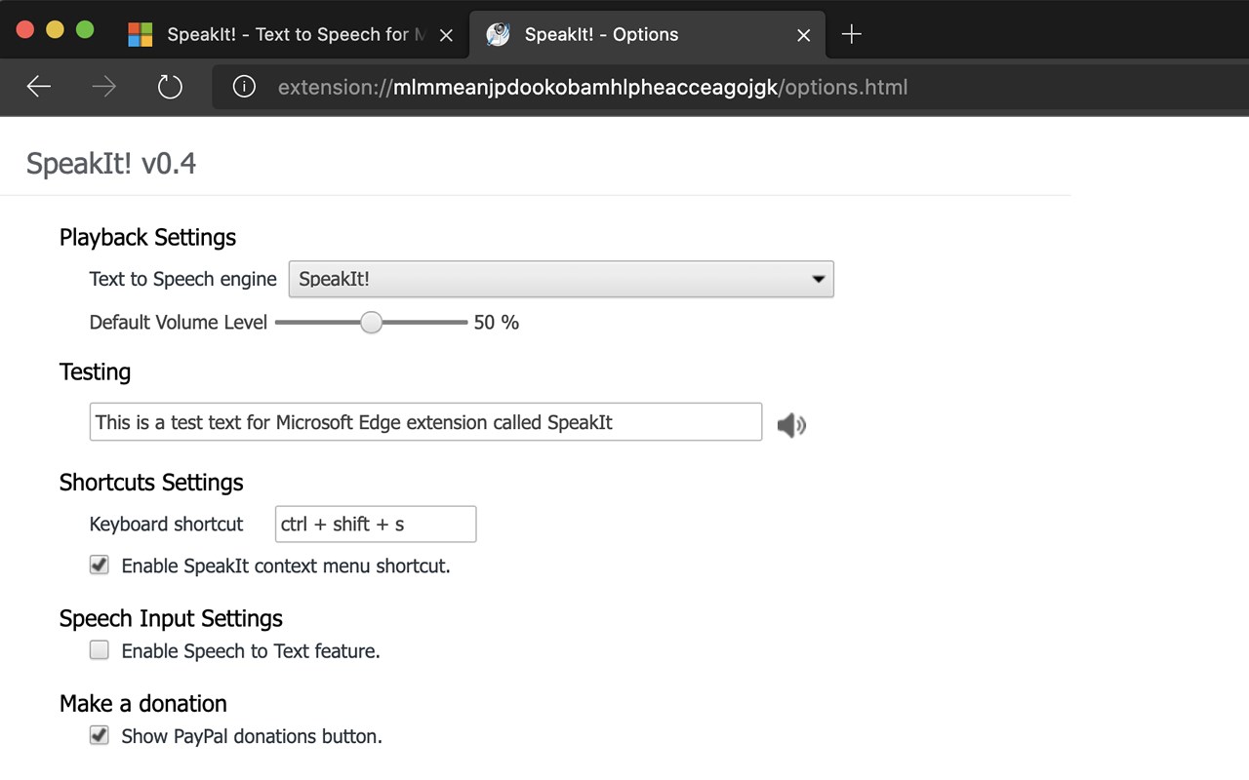Click the test text input field
The height and width of the screenshot is (780, 1249).
[425, 422]
